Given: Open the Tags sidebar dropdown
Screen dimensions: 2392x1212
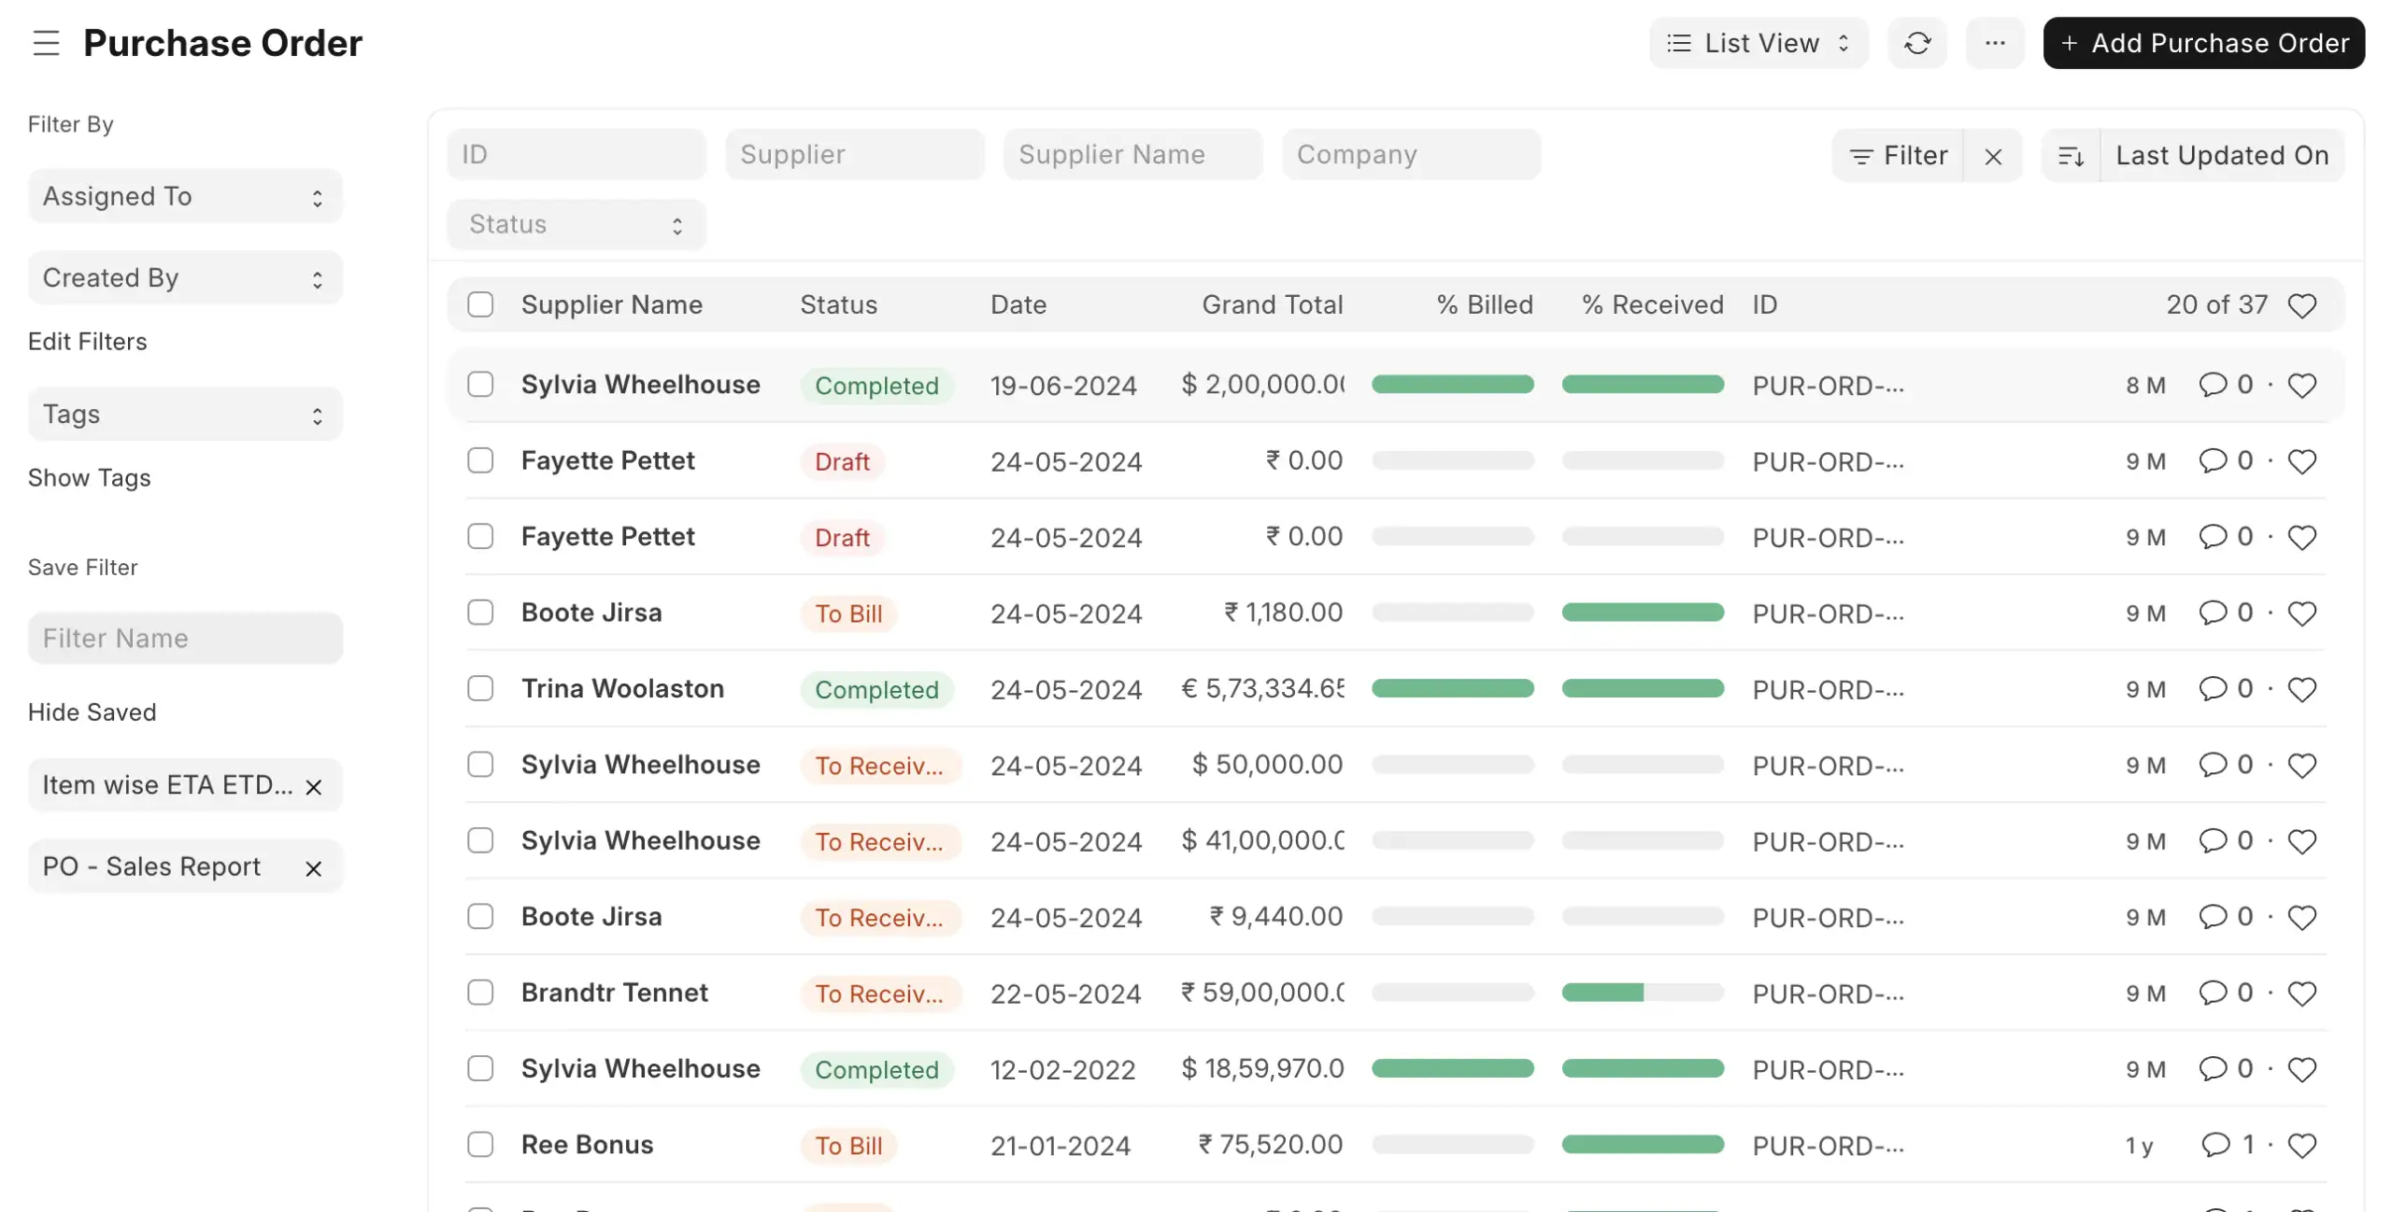Looking at the screenshot, I should 185,415.
